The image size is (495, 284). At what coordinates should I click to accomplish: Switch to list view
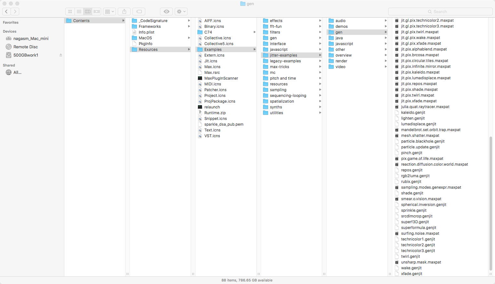tap(79, 12)
